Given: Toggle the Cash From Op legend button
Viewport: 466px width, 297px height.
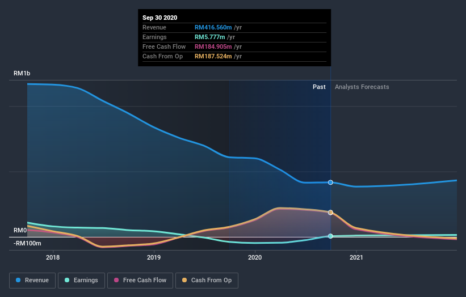Looking at the screenshot, I should pos(207,281).
